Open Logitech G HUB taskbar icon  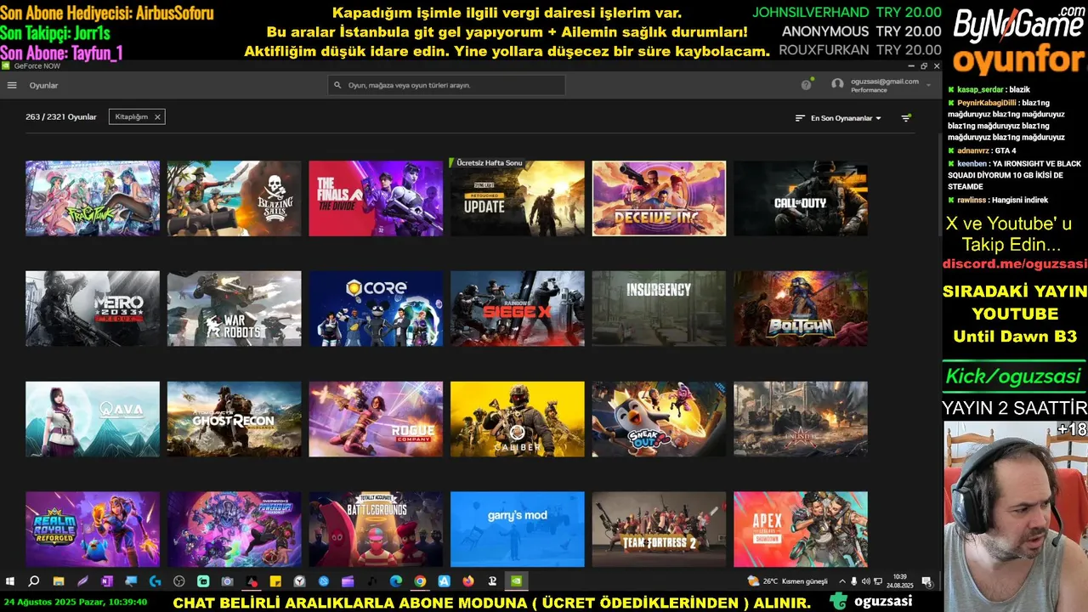pyautogui.click(x=155, y=581)
